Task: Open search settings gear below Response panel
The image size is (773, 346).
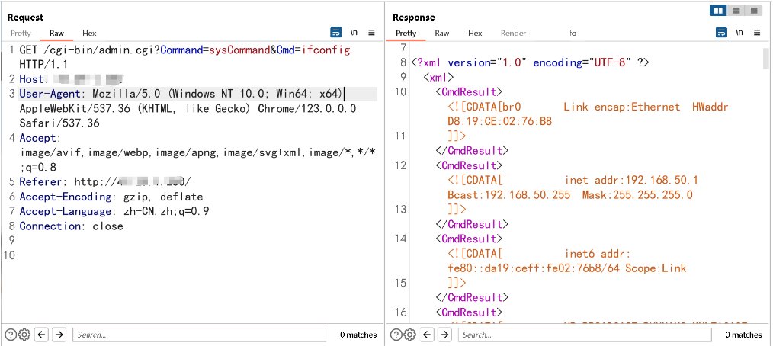Action: (x=409, y=335)
